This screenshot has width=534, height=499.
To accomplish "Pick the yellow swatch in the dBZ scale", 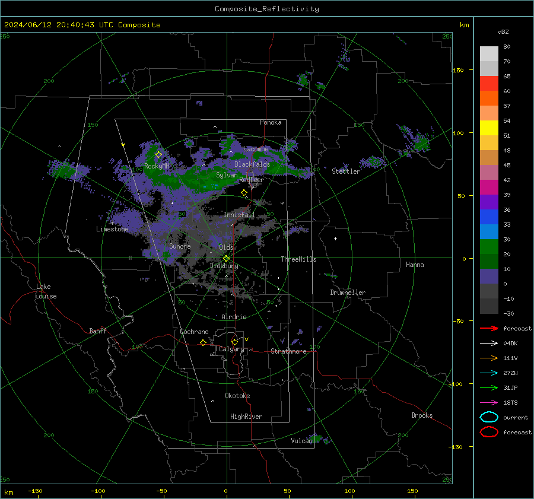I will [x=489, y=128].
